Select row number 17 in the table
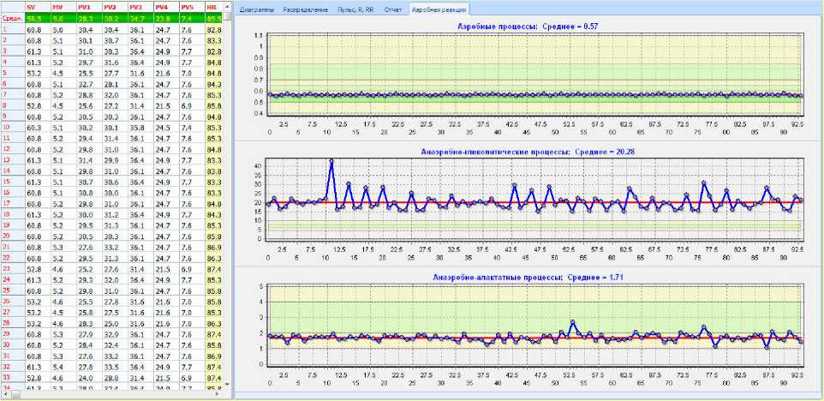This screenshot has height=401, width=824. click(x=7, y=204)
